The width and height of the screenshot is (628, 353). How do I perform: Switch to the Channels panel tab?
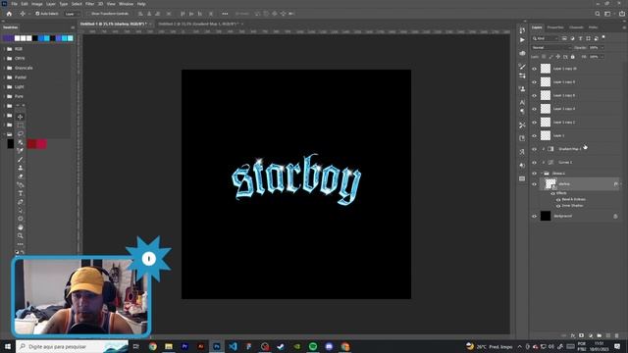[x=576, y=27]
